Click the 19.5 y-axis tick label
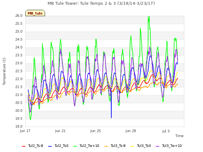Viewport: 203px width, 152px height. pyautogui.click(x=19, y=119)
